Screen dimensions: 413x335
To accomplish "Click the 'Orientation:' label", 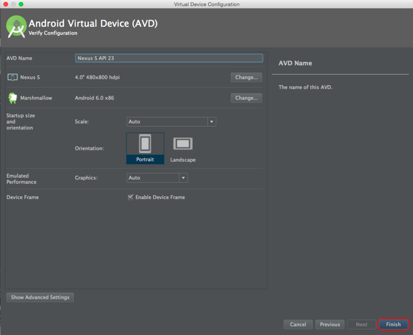I will click(x=89, y=148).
